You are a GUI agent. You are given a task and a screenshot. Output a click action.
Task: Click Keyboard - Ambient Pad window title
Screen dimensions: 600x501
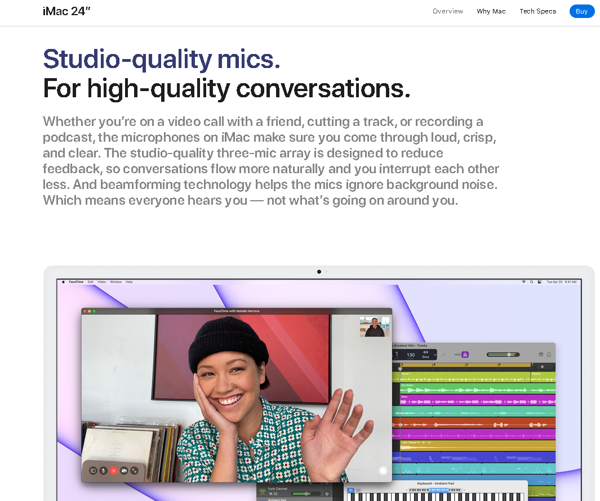click(435, 484)
